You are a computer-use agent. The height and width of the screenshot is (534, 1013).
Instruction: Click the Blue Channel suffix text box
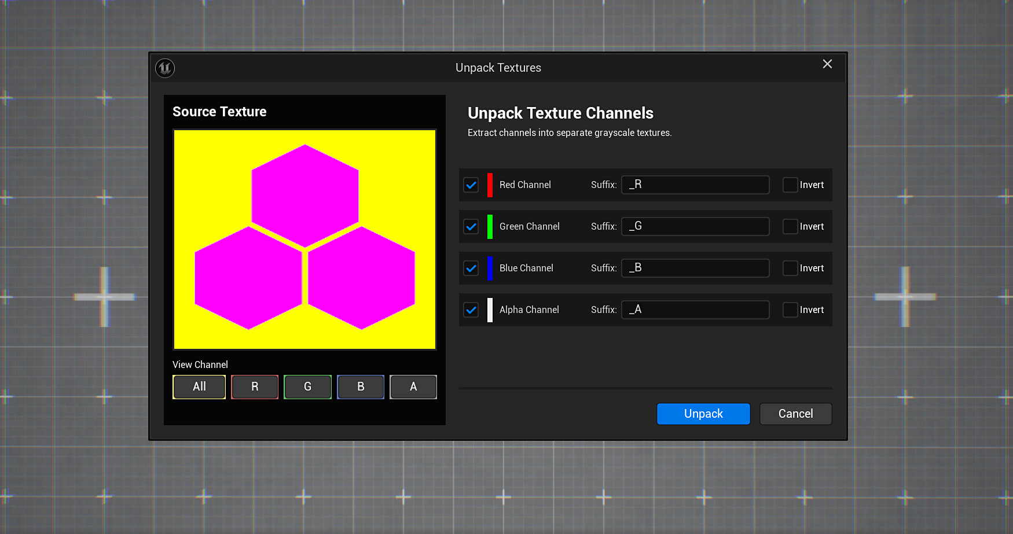[x=695, y=268]
